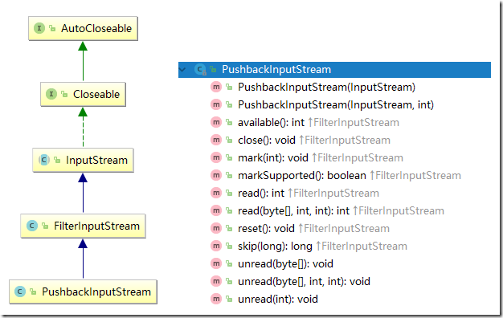503x318 pixels.
Task: Select unread(byte[], int, int): void method
Action: (x=304, y=281)
